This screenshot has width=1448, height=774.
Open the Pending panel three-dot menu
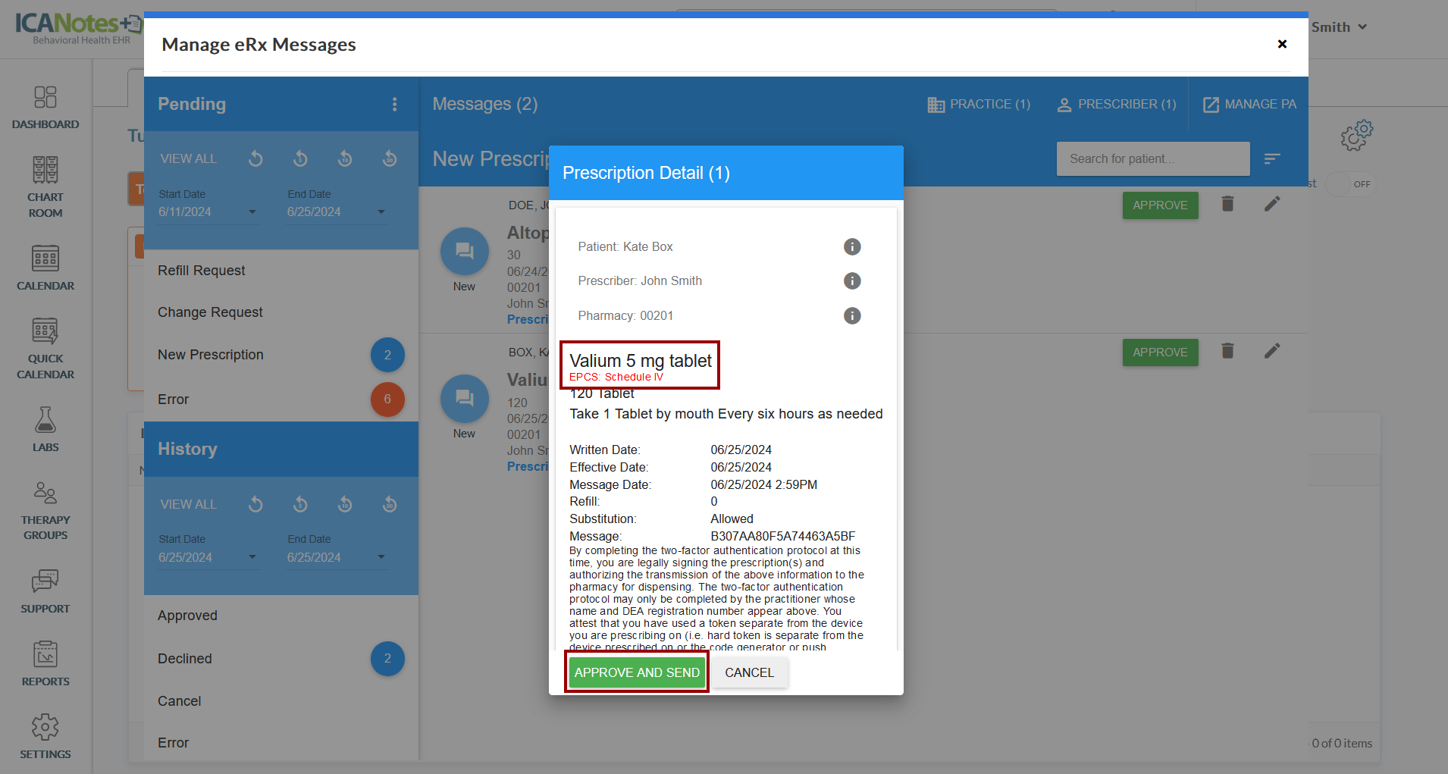pyautogui.click(x=394, y=105)
